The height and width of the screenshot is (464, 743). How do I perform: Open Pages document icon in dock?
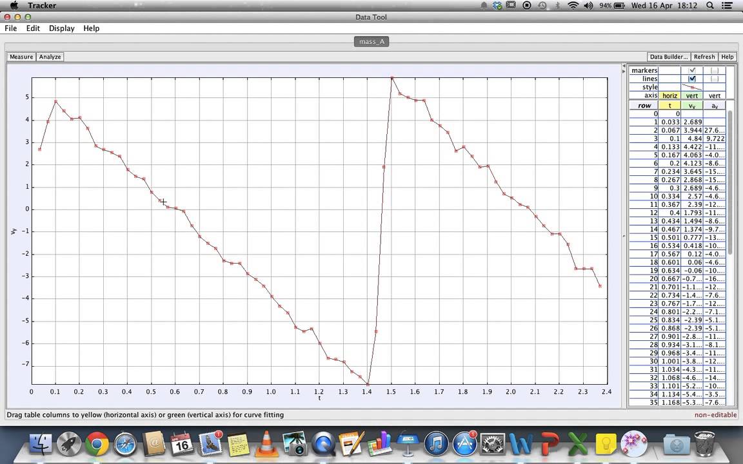(x=351, y=443)
